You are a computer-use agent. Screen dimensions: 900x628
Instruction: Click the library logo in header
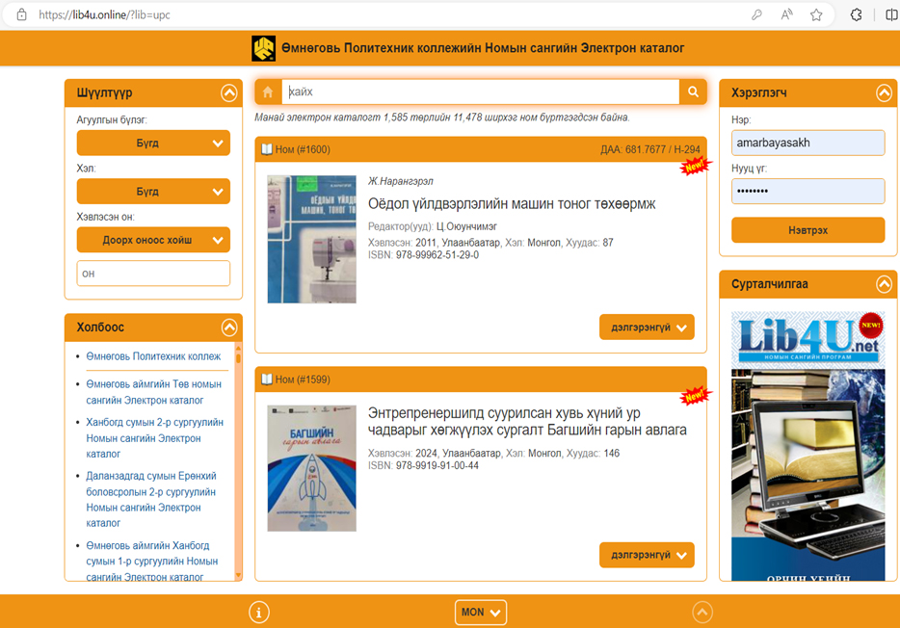tap(263, 48)
